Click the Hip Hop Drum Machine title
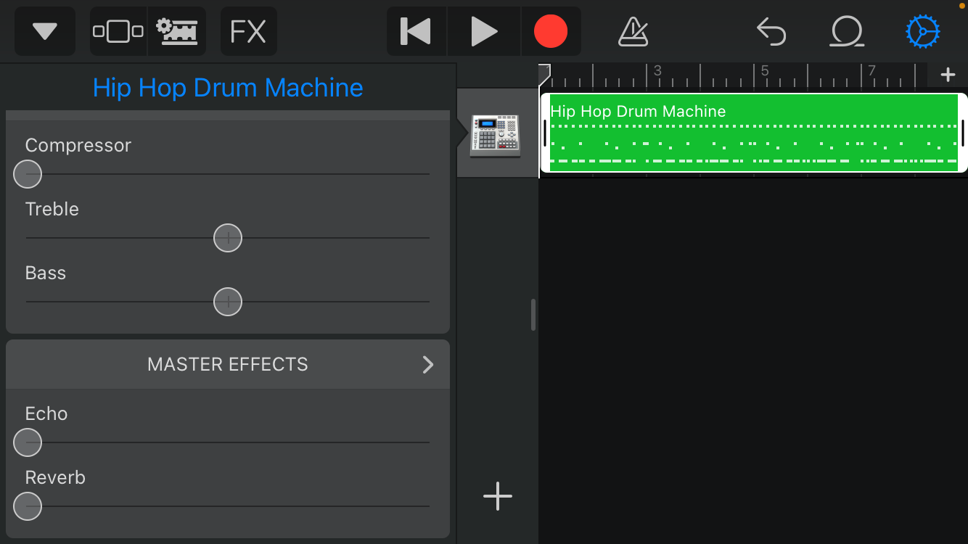This screenshot has height=544, width=968. coord(227,87)
